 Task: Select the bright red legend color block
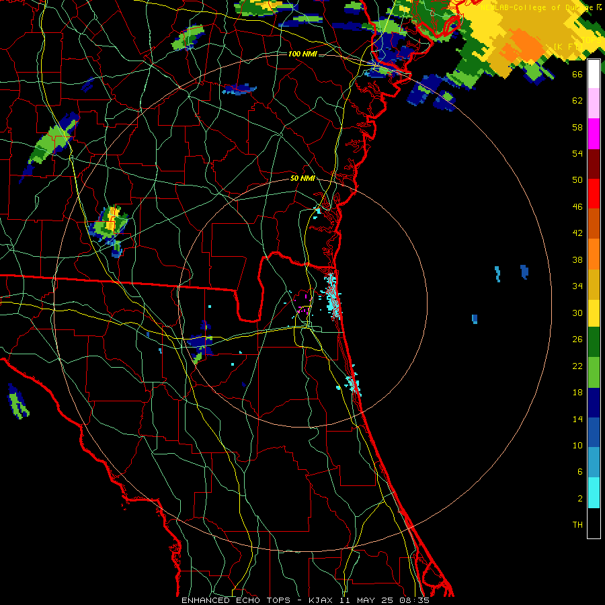pyautogui.click(x=594, y=194)
